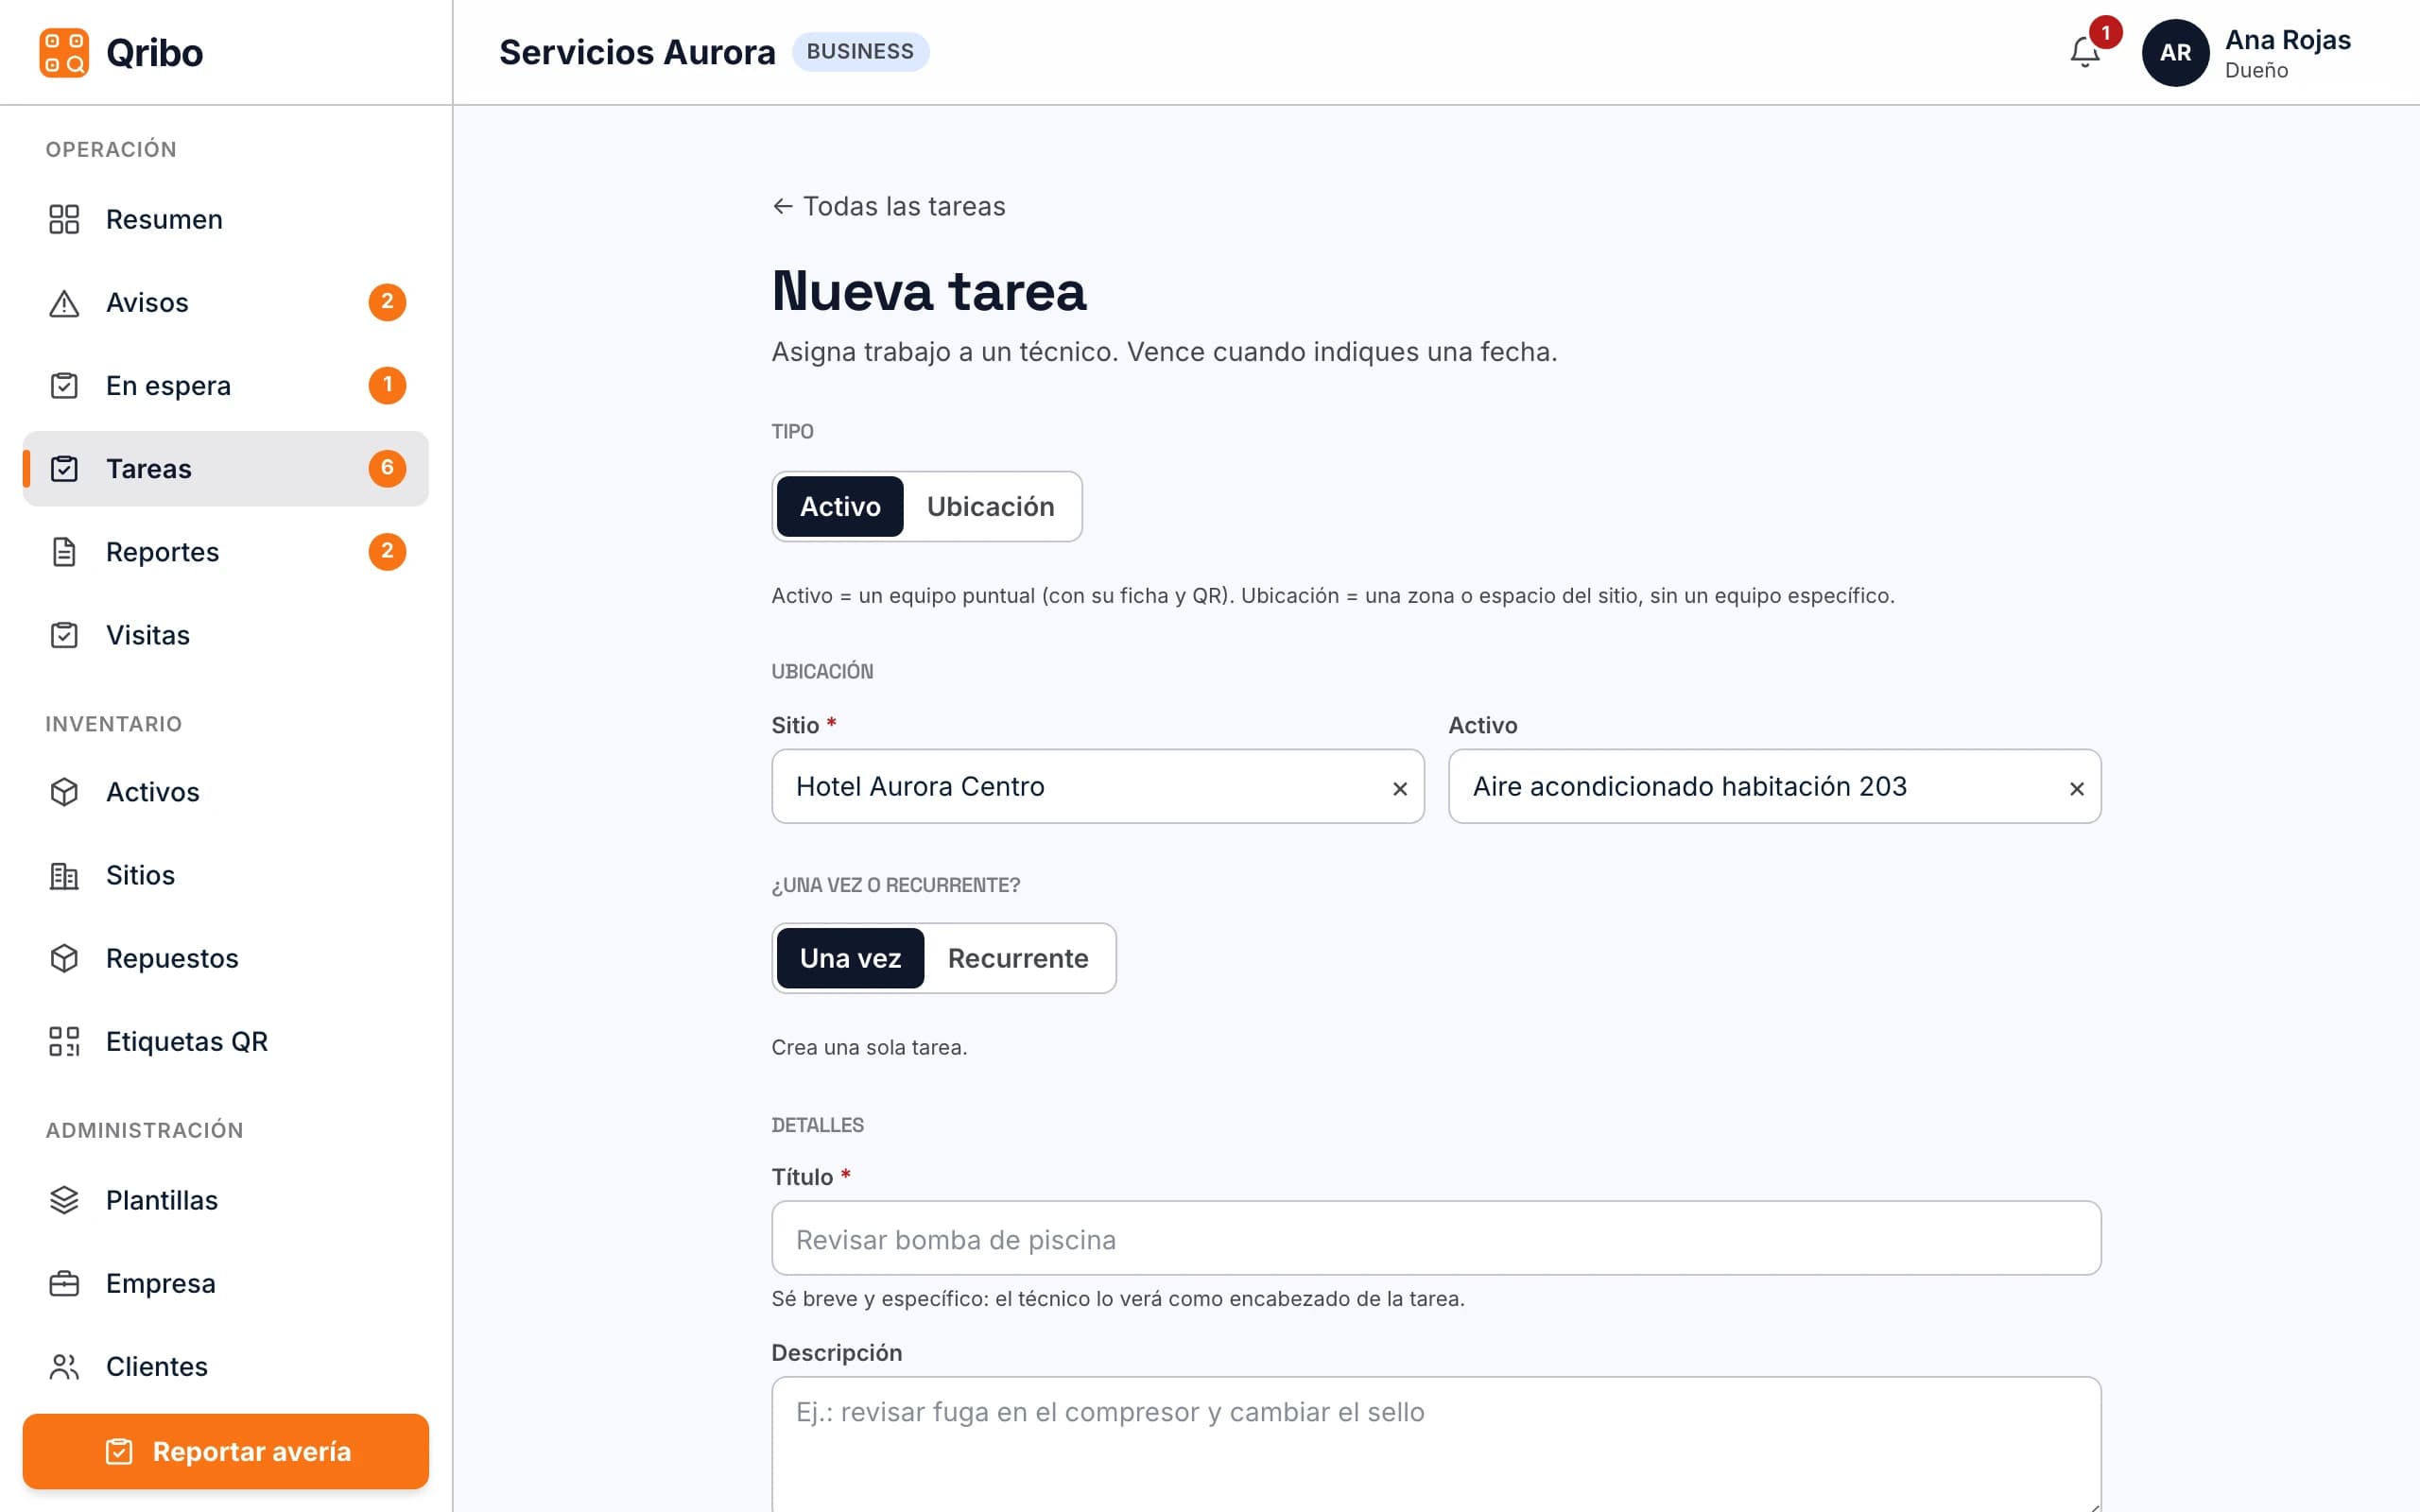Viewport: 2420px width, 1512px height.
Task: Click the Plantillas layers icon
Action: [x=64, y=1200]
